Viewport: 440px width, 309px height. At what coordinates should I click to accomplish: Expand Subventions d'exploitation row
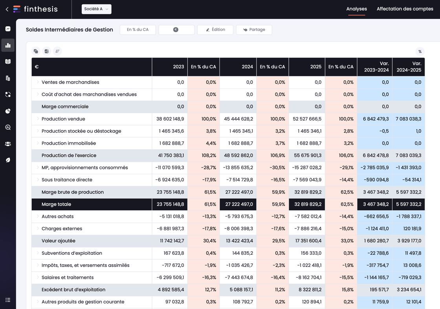coord(38,253)
